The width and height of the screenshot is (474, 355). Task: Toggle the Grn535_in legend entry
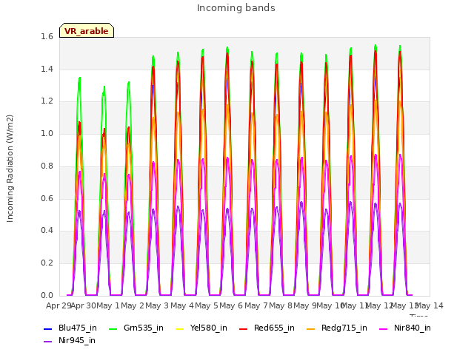(136, 328)
